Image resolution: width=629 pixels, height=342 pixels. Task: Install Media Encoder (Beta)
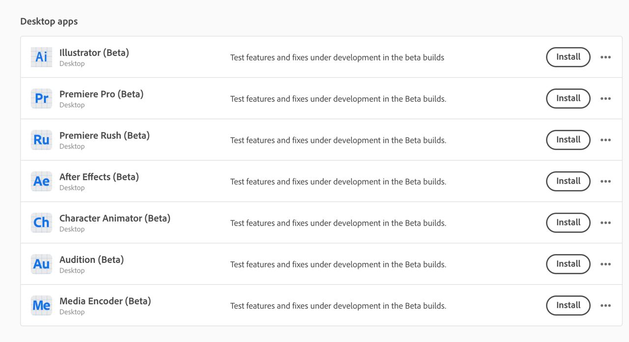[x=568, y=305]
